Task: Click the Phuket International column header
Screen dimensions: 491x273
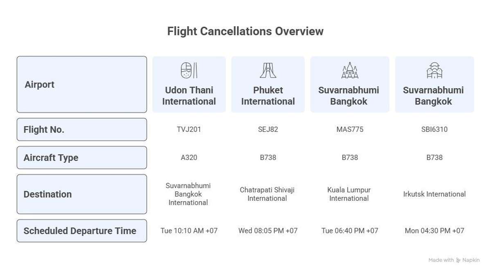Action: point(268,96)
